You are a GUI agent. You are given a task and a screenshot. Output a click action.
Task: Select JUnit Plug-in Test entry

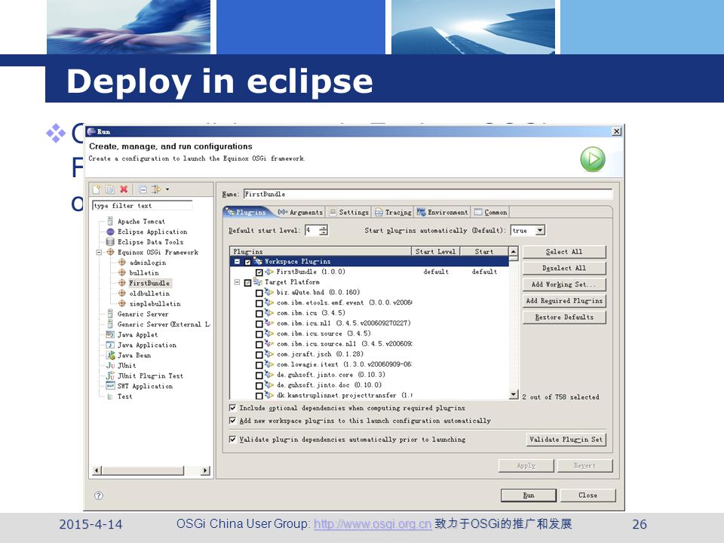(149, 376)
